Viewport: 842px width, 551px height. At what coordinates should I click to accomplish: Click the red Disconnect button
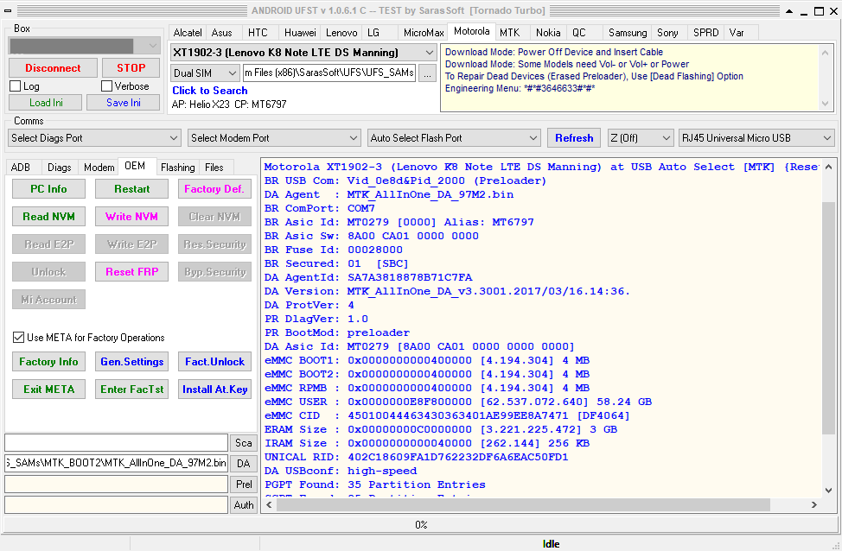click(x=53, y=68)
